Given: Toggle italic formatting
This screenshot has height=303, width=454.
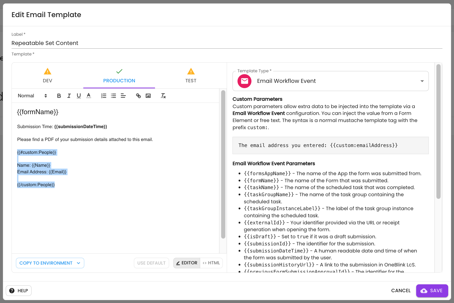Looking at the screenshot, I should pyautogui.click(x=69, y=96).
